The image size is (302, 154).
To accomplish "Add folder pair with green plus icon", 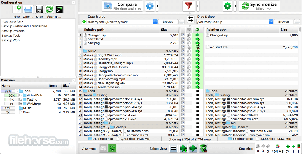I will point(84,22).
